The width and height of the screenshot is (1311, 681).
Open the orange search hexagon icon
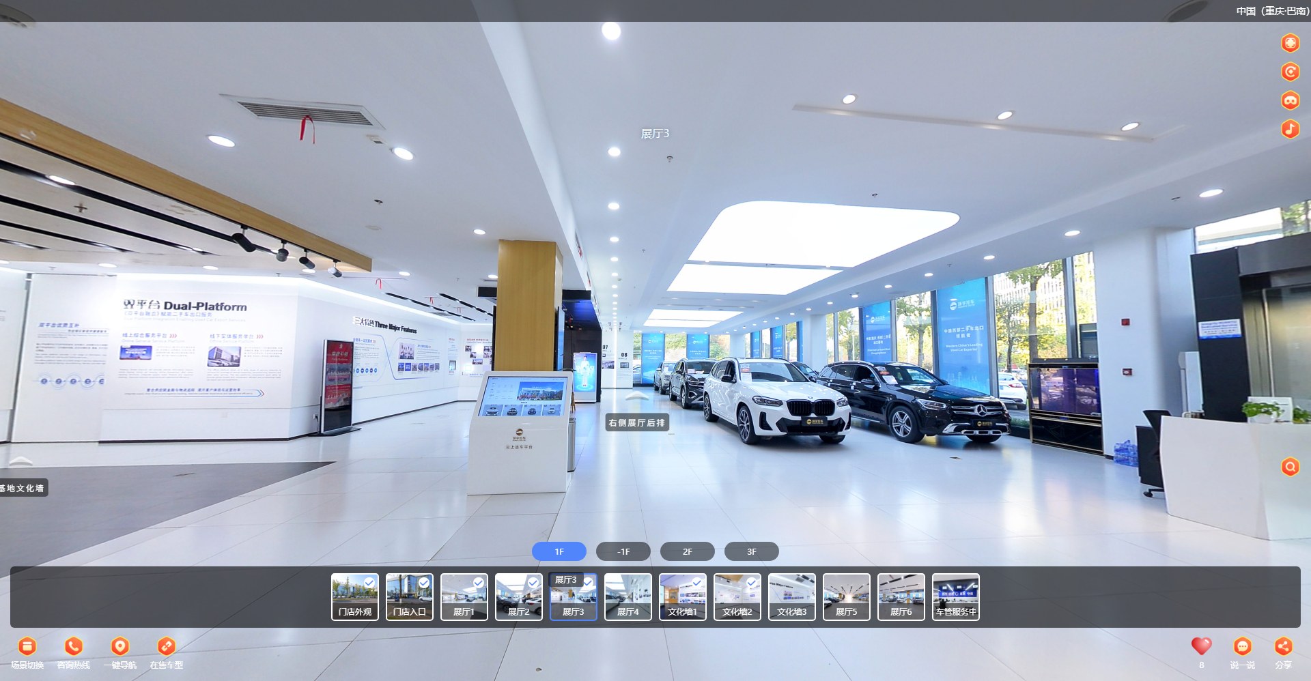(x=1290, y=467)
